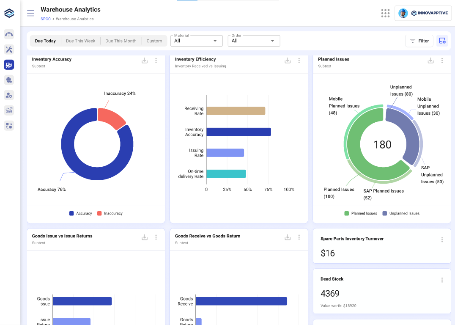Toggle the Accuracy legend item
Image resolution: width=455 pixels, height=325 pixels.
point(80,213)
